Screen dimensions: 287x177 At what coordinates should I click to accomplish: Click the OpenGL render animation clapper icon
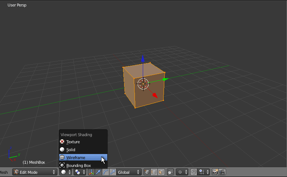click(222, 172)
